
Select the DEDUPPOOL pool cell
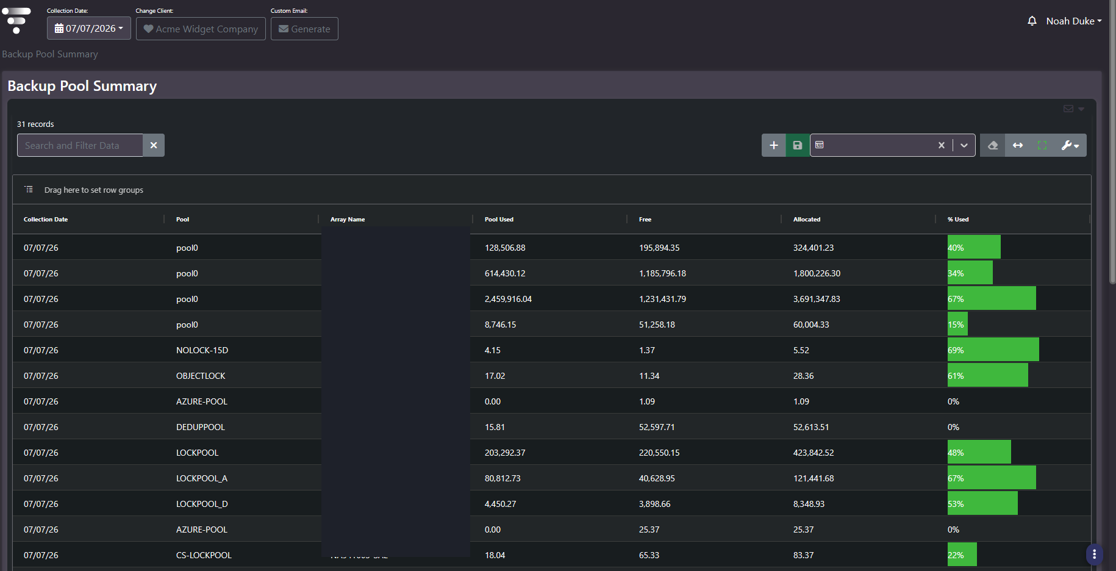201,427
